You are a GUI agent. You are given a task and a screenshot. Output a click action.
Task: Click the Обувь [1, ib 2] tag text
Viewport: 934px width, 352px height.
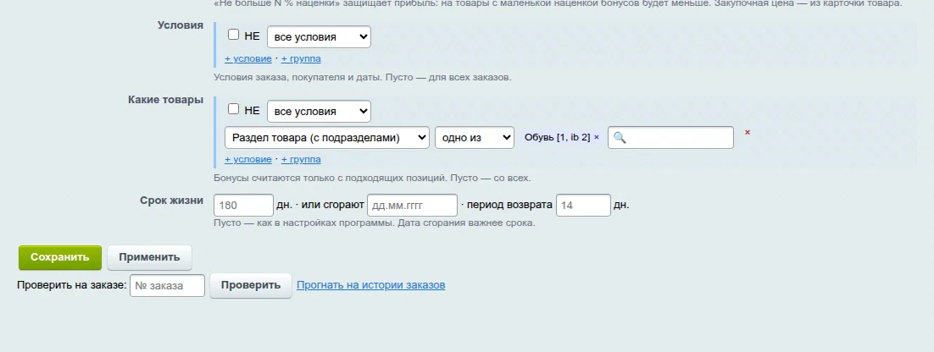(x=557, y=137)
